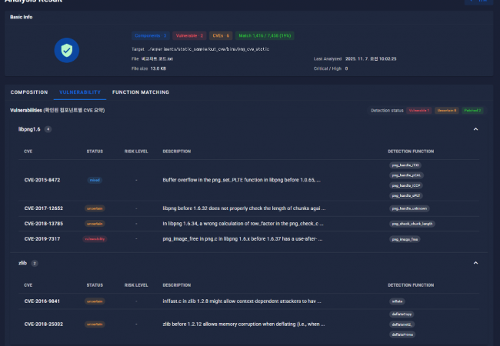The height and width of the screenshot is (346, 500).
Task: Toggle the Uncertain detection status filter
Action: point(447,111)
